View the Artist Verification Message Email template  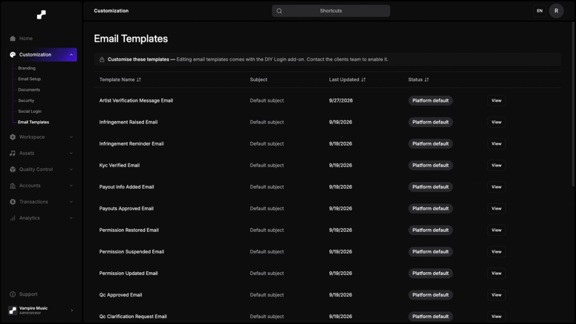(497, 101)
